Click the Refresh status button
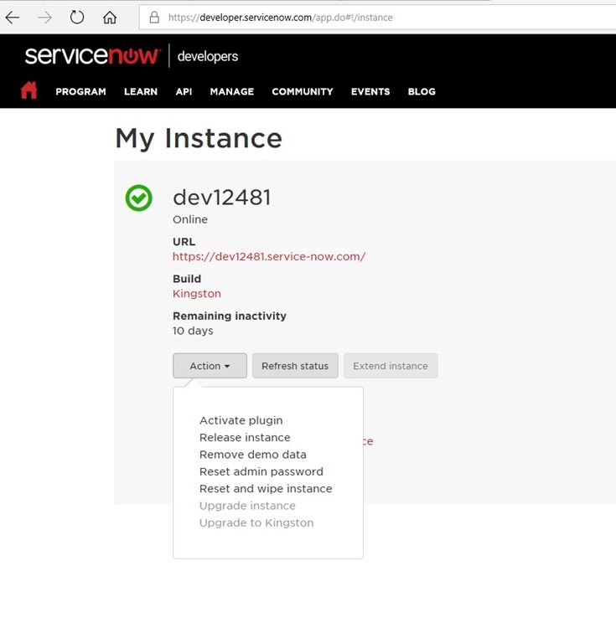 click(295, 366)
